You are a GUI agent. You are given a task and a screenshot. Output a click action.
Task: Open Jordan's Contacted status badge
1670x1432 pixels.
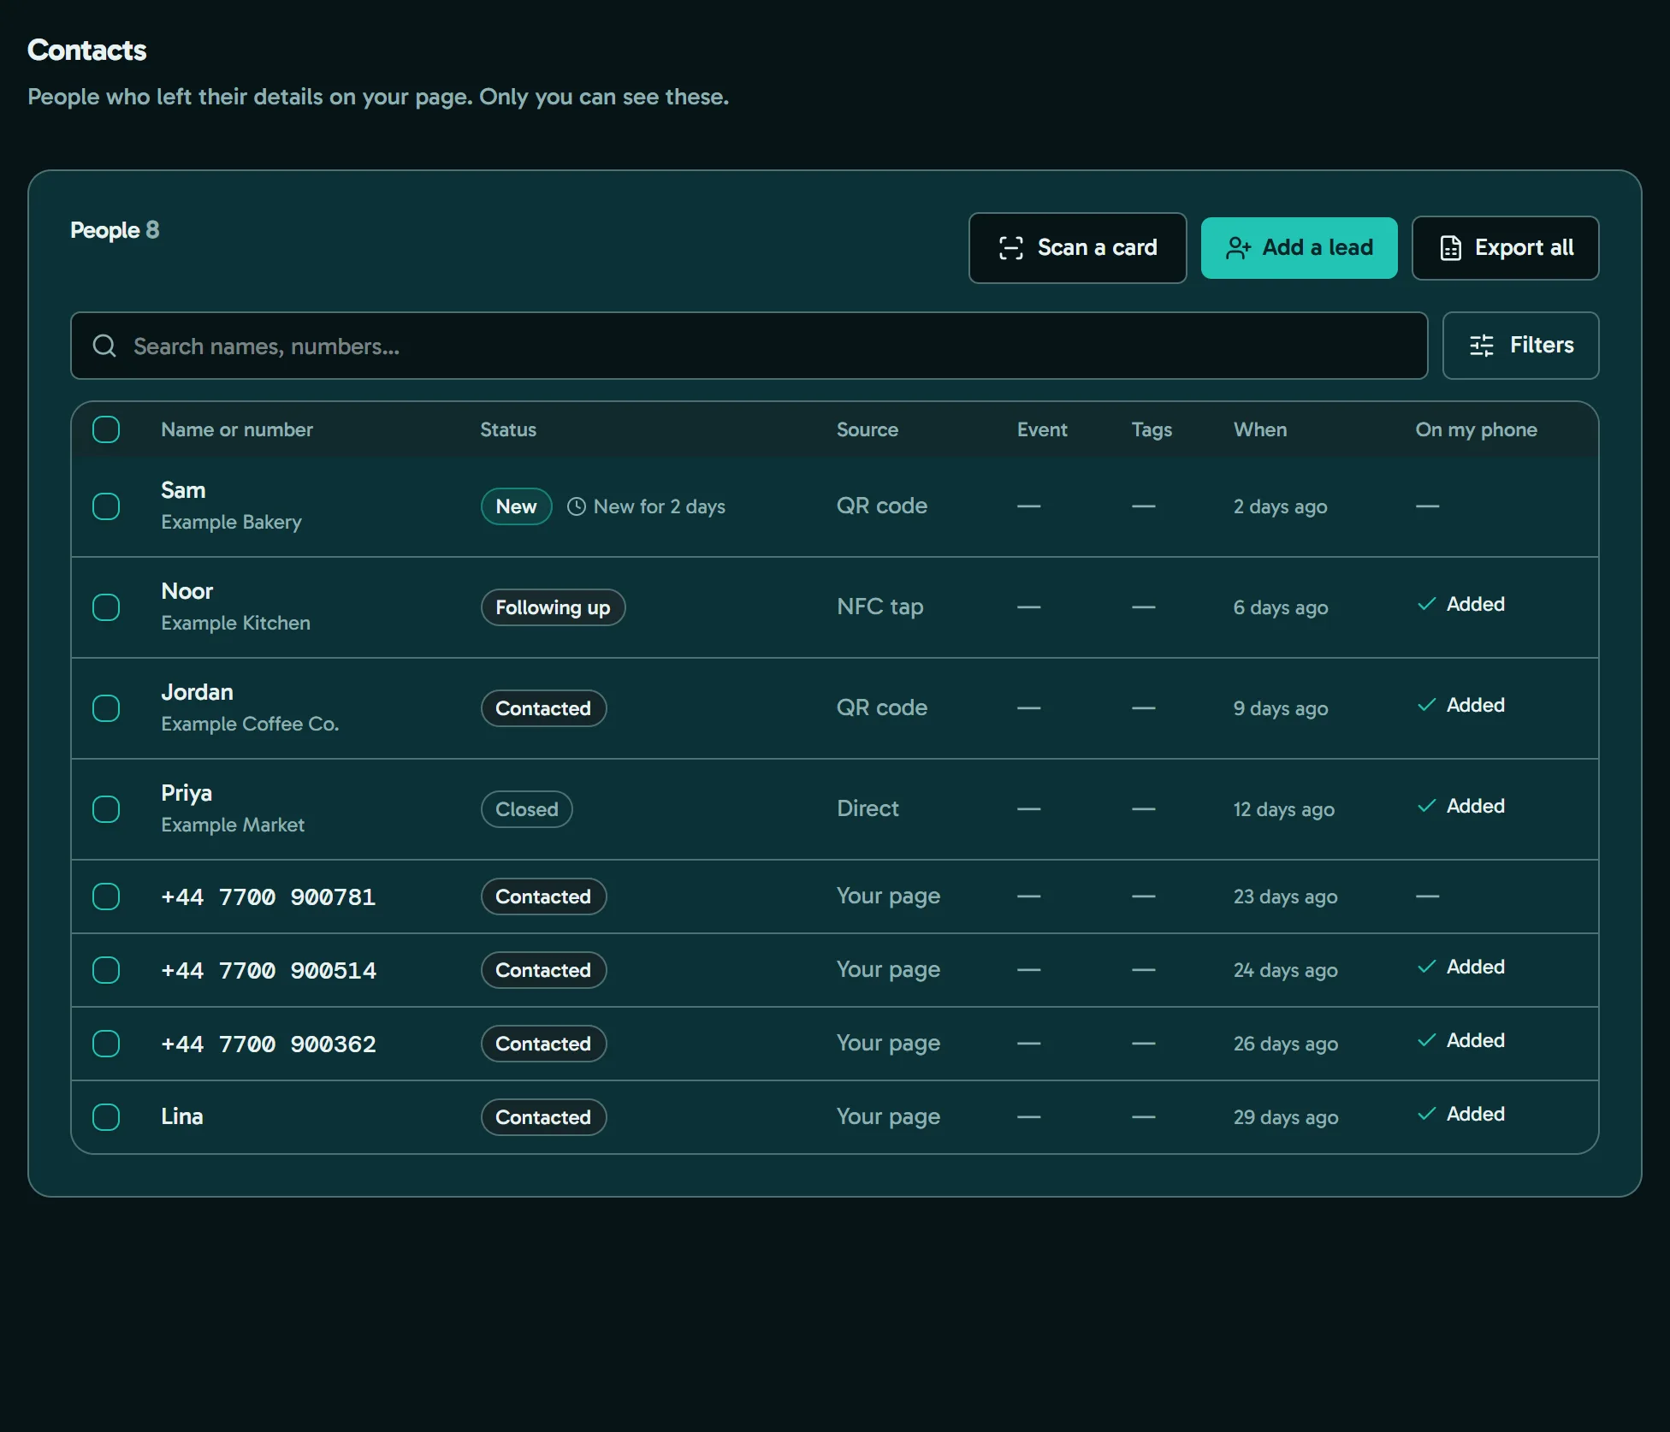(543, 708)
